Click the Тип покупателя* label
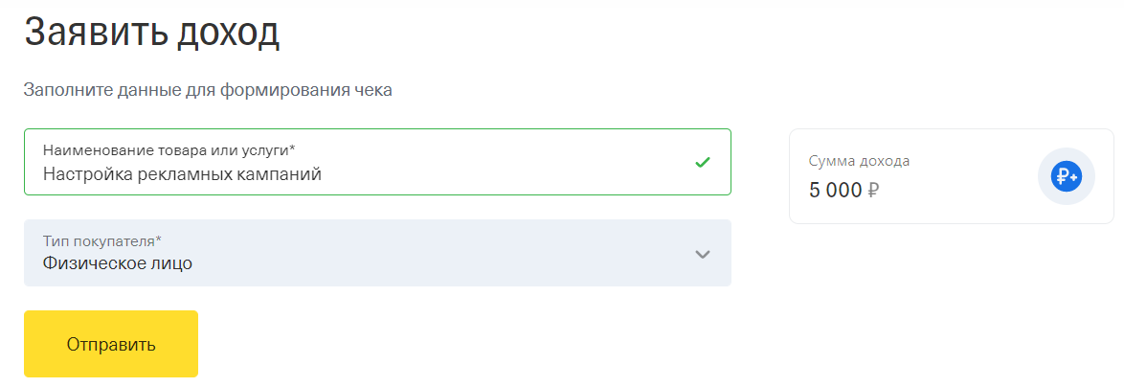 (x=102, y=241)
